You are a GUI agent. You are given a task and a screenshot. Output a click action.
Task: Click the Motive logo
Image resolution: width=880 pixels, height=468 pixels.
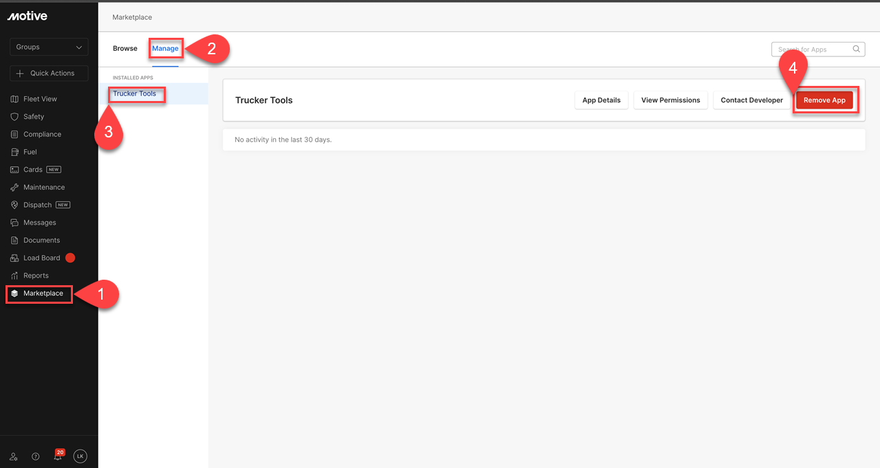[28, 16]
